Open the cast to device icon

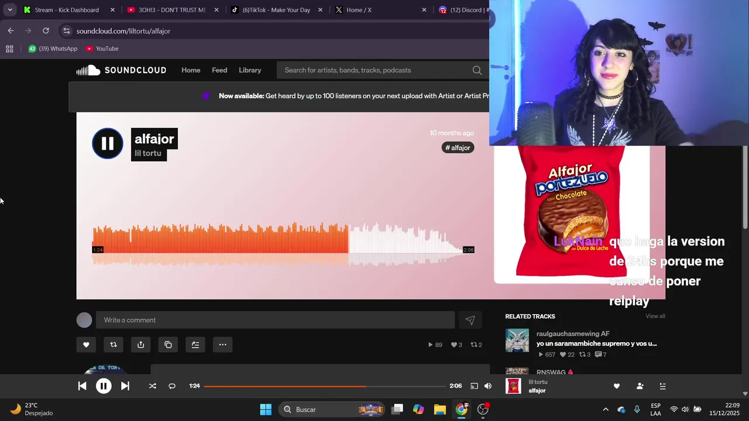474,386
